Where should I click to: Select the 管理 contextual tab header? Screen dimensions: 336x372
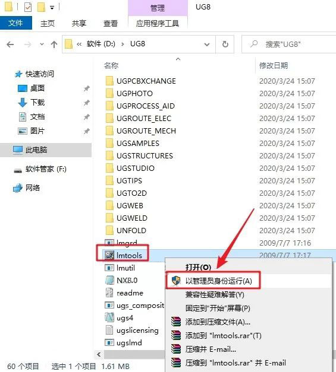158,8
